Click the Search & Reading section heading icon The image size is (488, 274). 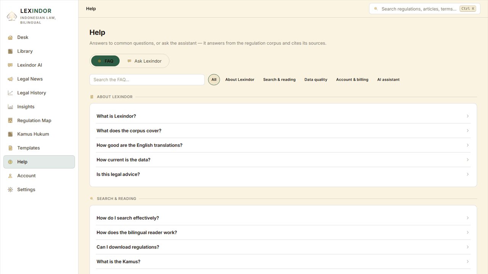[x=91, y=199]
